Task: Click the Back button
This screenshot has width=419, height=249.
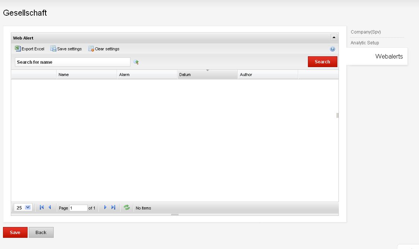Action: click(x=41, y=232)
